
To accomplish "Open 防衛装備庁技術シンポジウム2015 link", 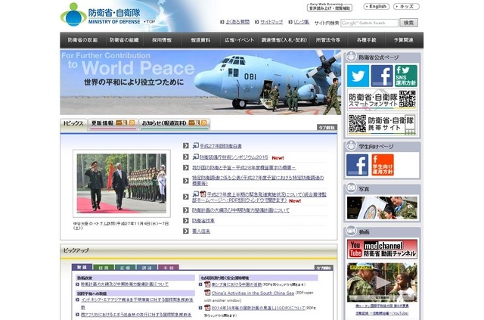I will click(x=234, y=157).
